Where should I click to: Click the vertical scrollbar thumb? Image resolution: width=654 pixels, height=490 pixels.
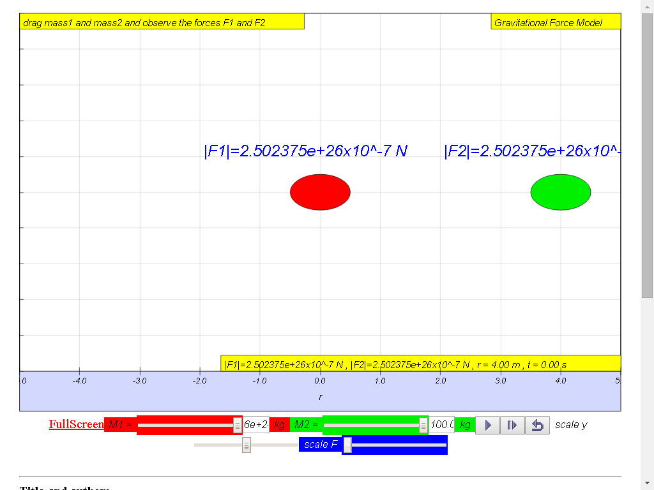(647, 153)
